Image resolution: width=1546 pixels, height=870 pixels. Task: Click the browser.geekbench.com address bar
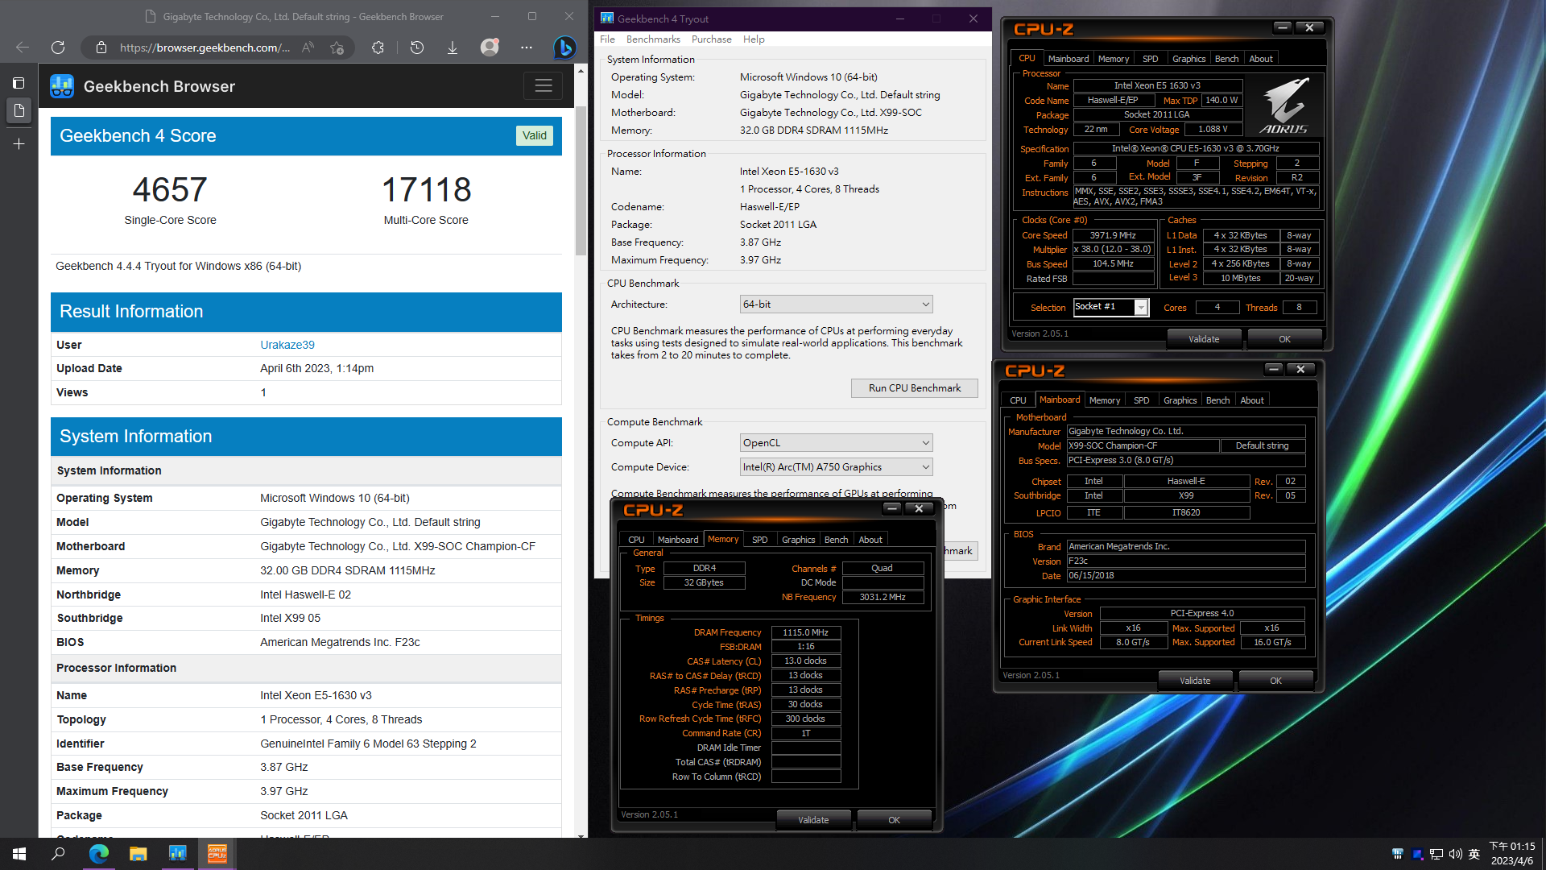click(x=204, y=48)
